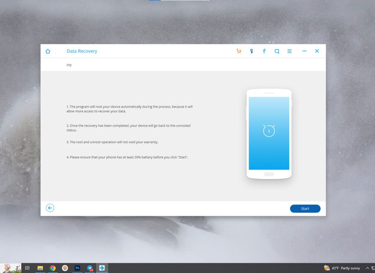Image resolution: width=375 pixels, height=273 pixels.
Task: Click the zxy device name label
Action: pos(69,65)
